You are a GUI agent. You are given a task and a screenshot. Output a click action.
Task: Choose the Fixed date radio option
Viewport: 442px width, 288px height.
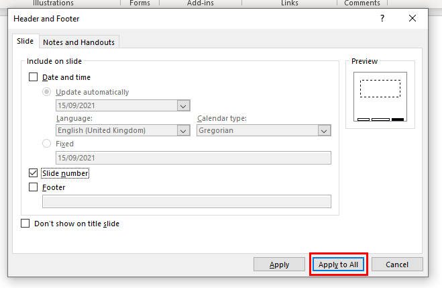pyautogui.click(x=46, y=144)
